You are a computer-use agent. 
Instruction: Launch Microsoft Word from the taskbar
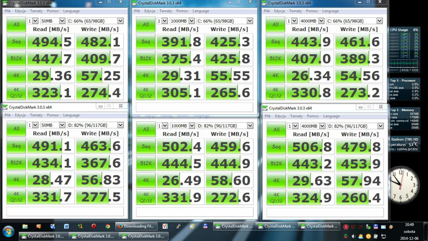[x=66, y=226]
